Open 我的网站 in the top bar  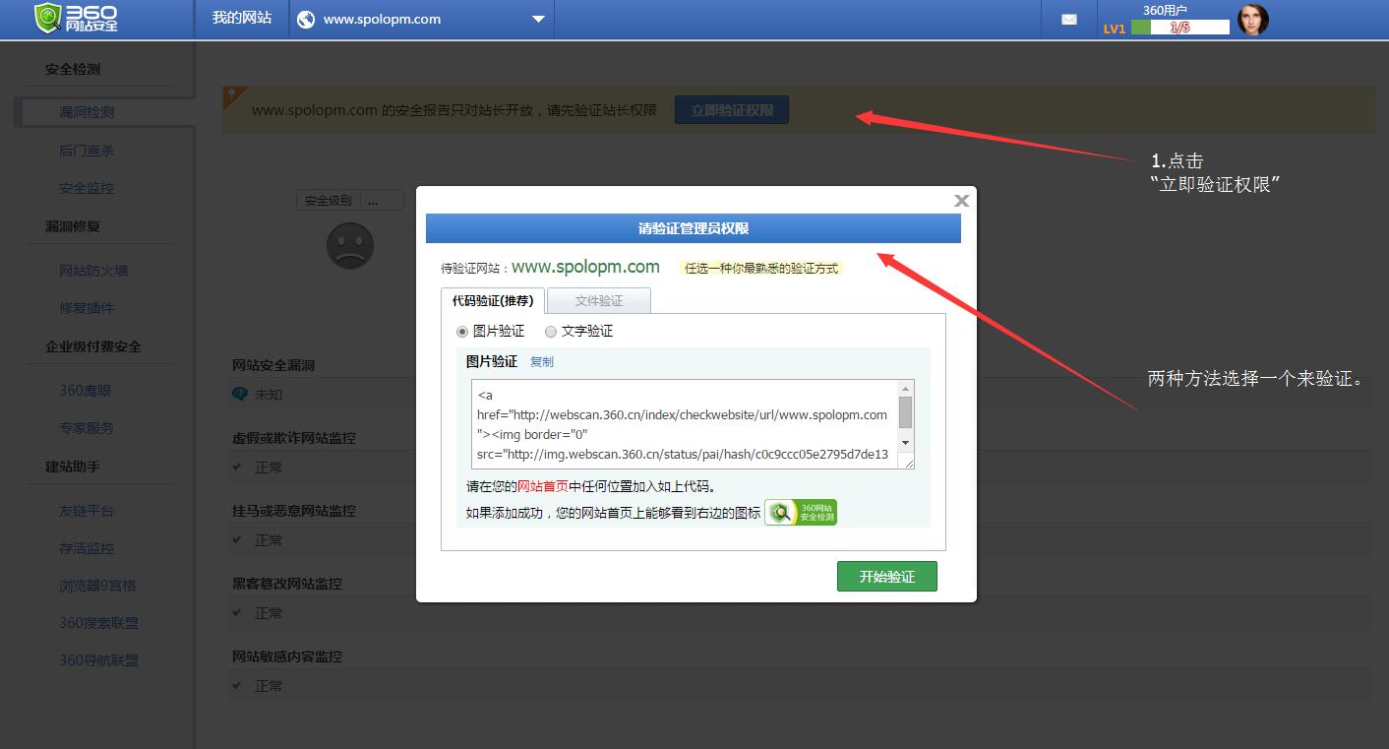(x=242, y=18)
